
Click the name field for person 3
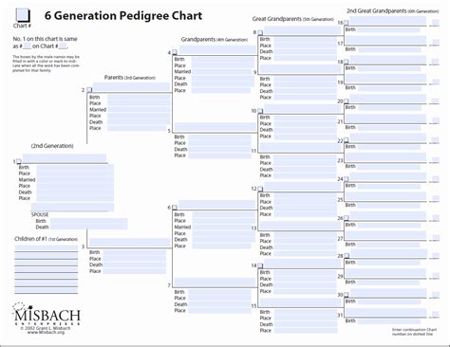pyautogui.click(x=130, y=243)
